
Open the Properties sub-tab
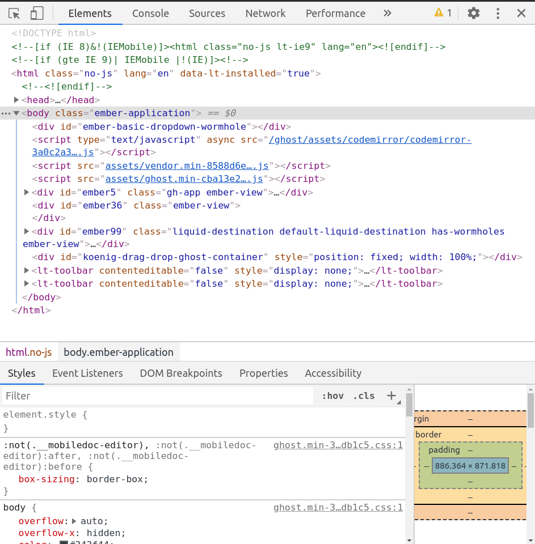(264, 373)
